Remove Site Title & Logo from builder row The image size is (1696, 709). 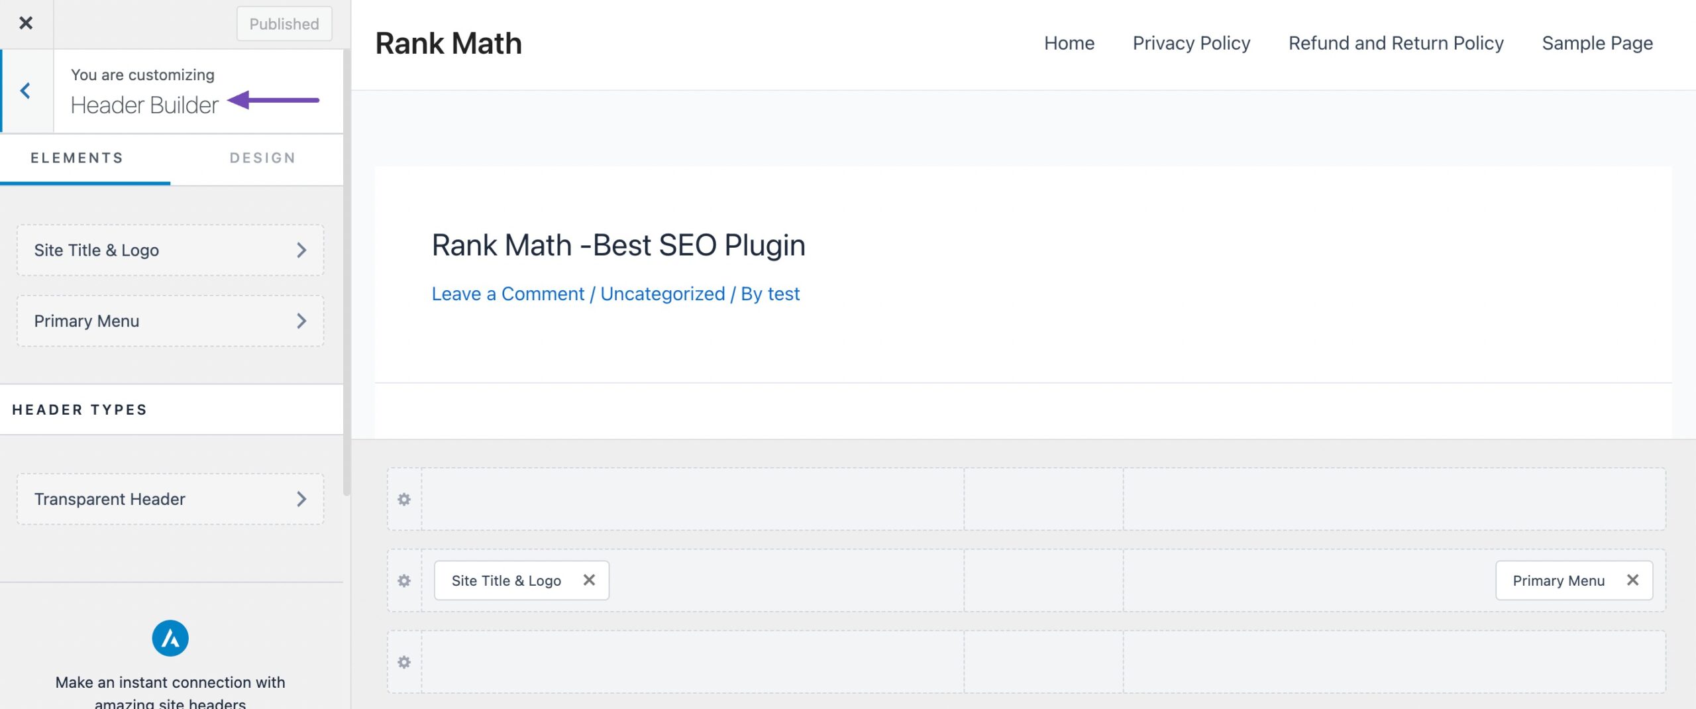(x=589, y=580)
